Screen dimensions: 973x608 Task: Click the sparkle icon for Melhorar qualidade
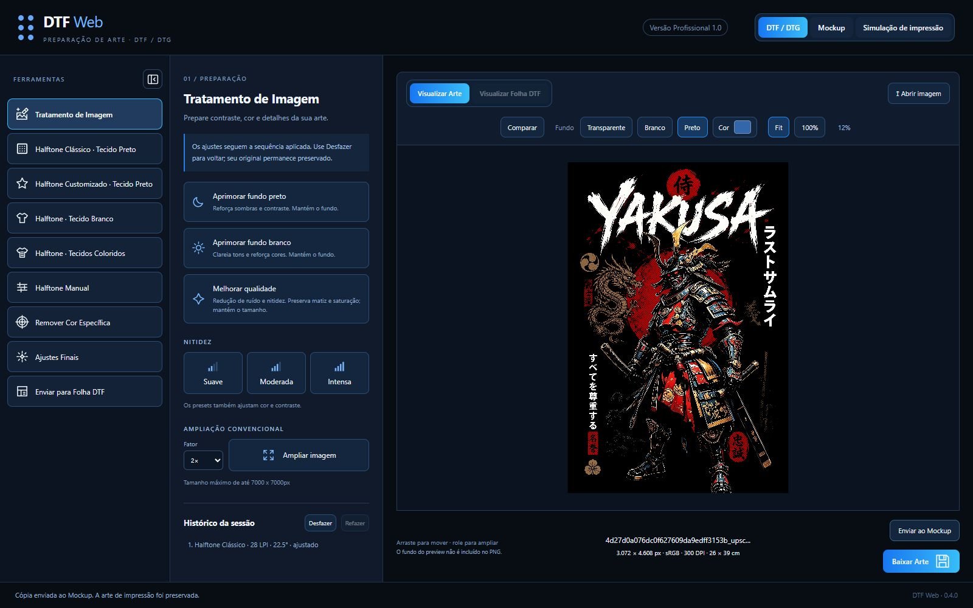click(198, 299)
